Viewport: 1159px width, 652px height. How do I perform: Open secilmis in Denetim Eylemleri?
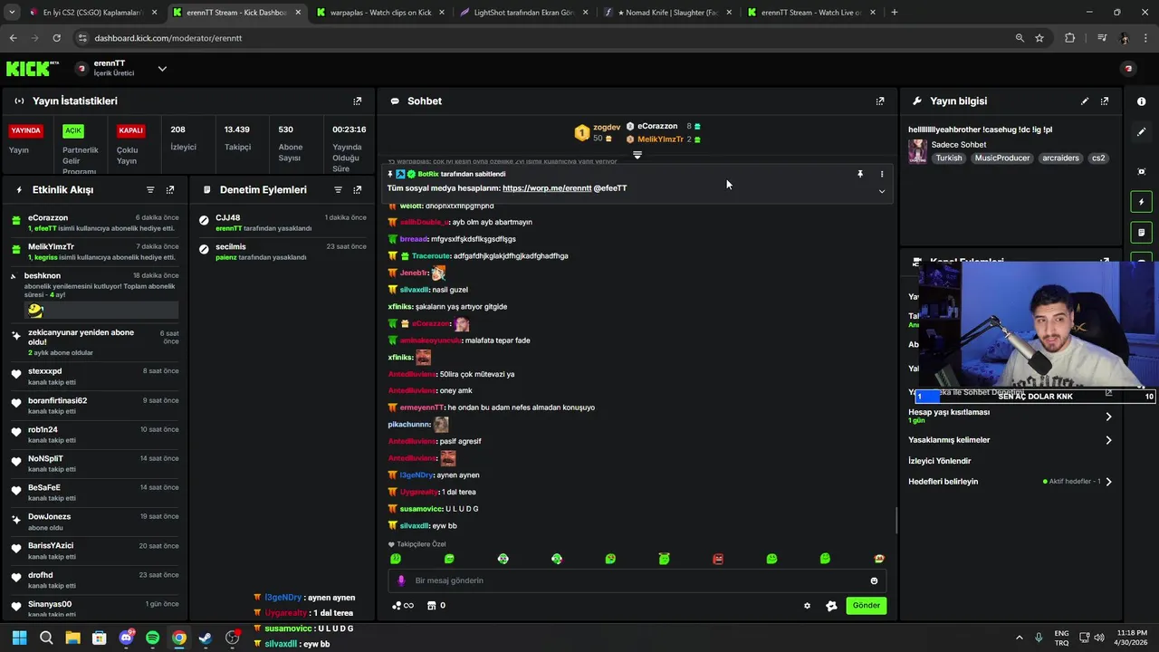point(231,247)
